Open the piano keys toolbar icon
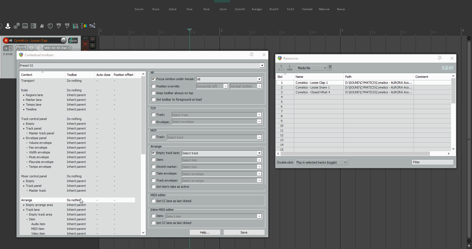 coord(75,26)
